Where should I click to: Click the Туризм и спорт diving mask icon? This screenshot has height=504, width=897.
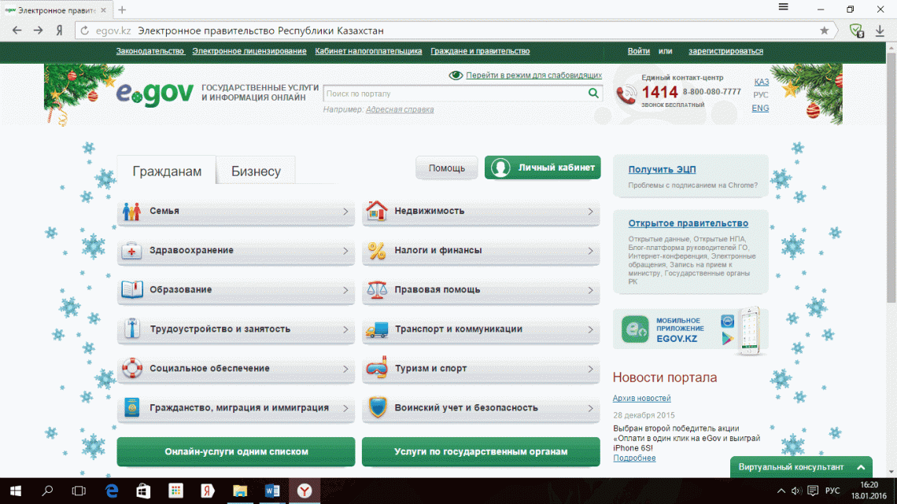click(375, 369)
